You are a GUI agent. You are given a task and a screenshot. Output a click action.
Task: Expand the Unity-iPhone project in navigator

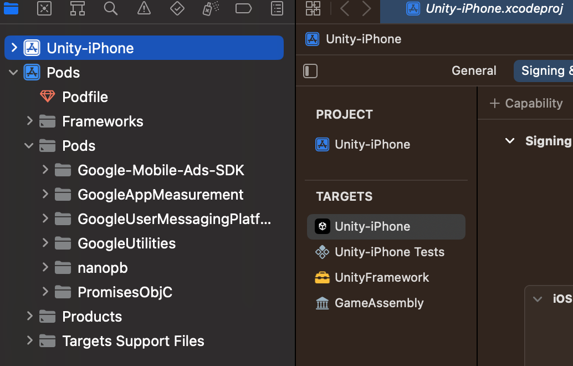[14, 48]
